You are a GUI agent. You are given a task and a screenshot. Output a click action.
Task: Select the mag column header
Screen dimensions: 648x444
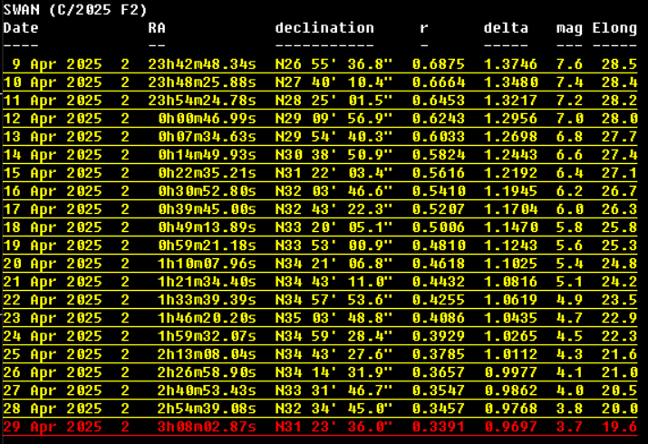[x=569, y=28]
